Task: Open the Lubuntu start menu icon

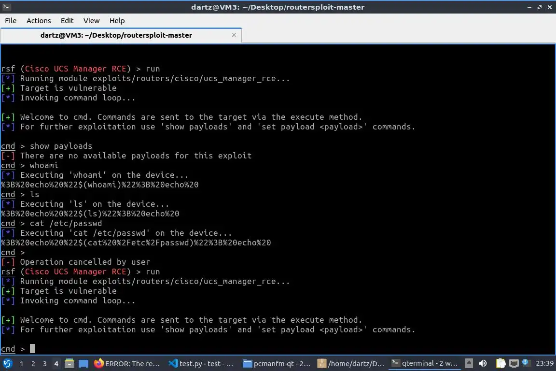Action: pos(7,364)
